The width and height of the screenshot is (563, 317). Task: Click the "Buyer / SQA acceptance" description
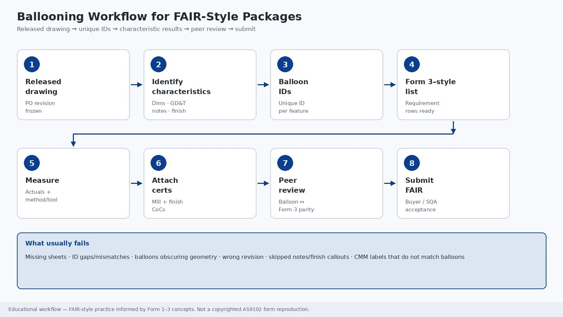421,206
